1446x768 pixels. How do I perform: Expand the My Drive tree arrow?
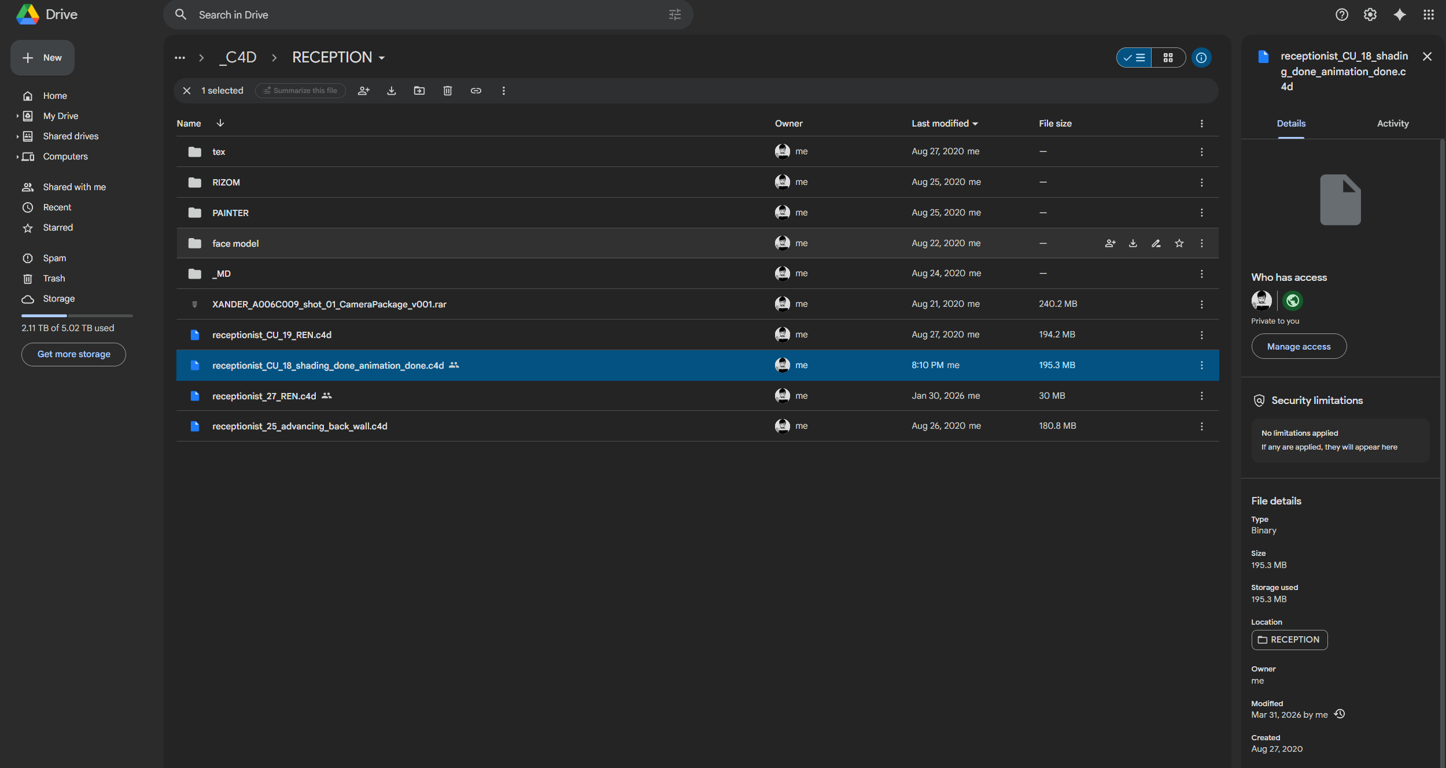(17, 116)
